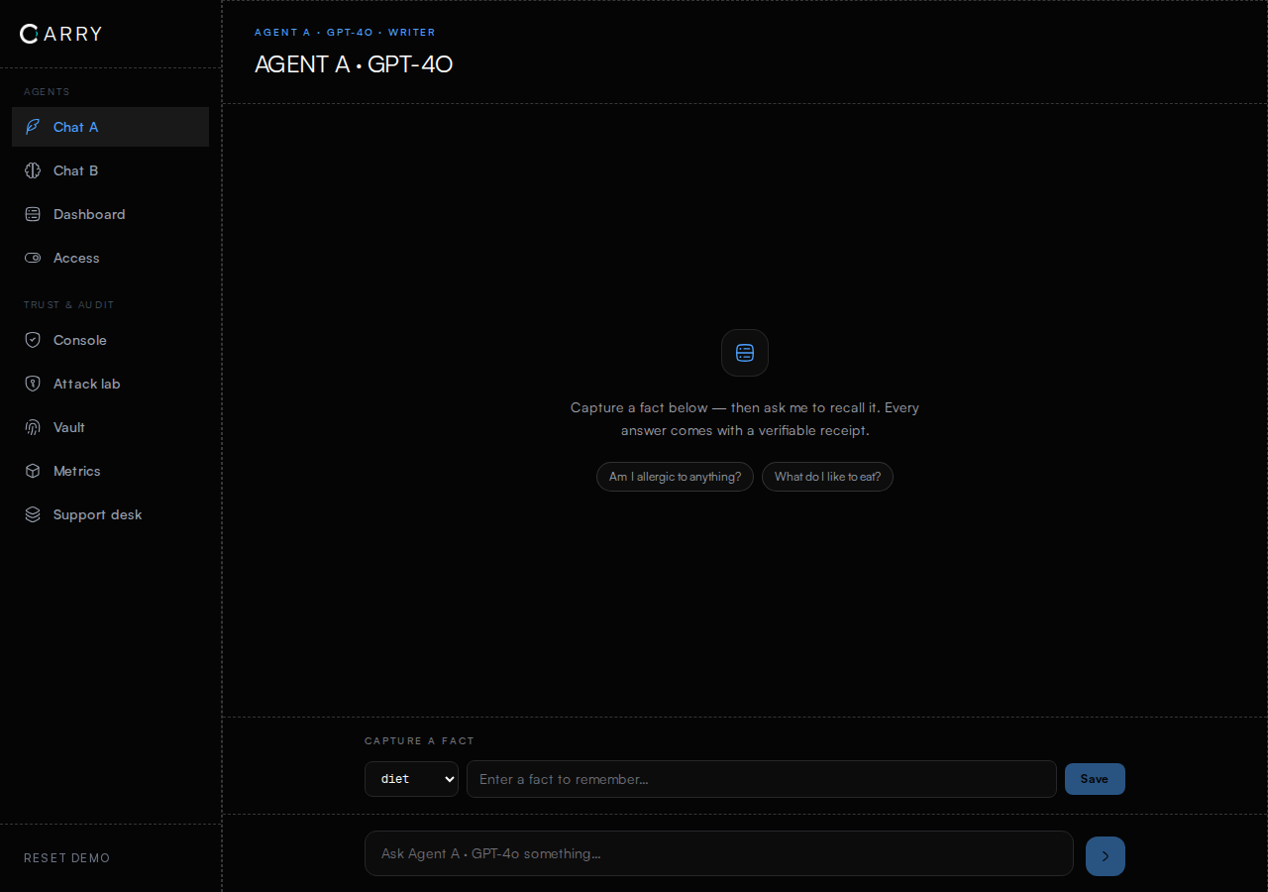Open the Dashboard page
Screen dimensions: 1268x892
coord(110,214)
